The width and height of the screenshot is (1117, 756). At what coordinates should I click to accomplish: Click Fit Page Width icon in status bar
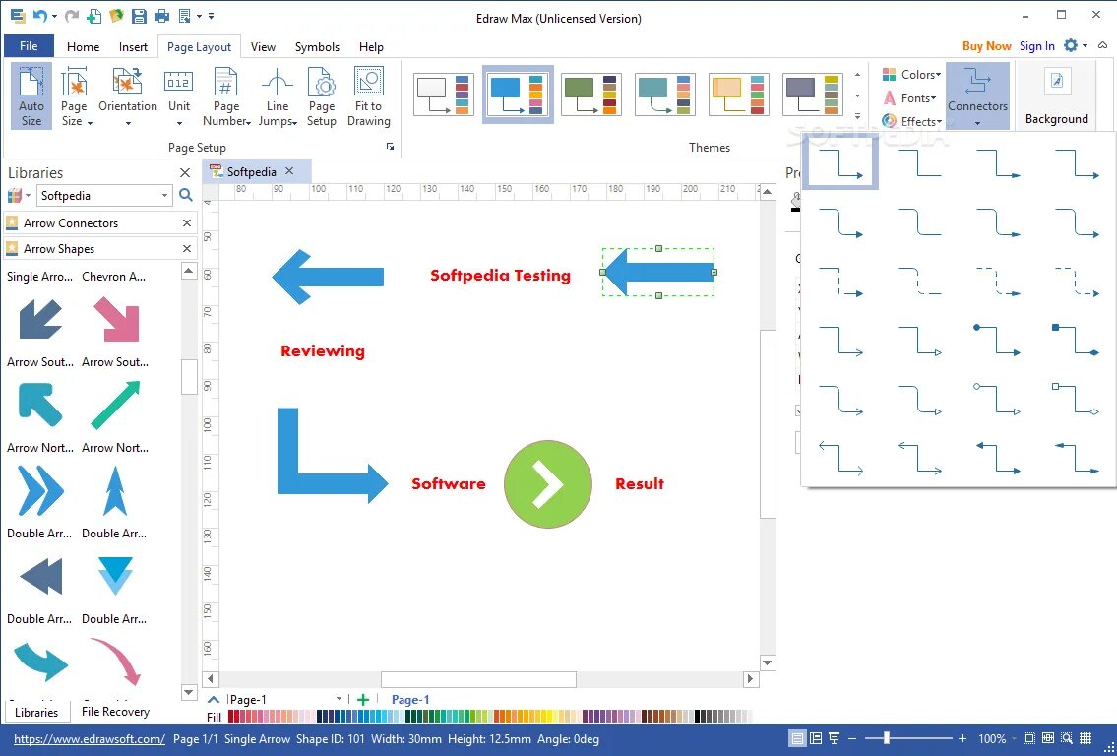pyautogui.click(x=1048, y=739)
